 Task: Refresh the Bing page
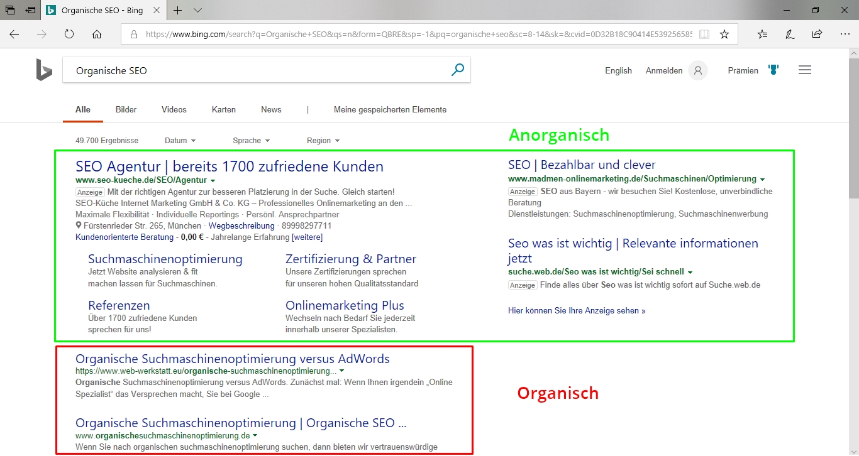[x=69, y=35]
